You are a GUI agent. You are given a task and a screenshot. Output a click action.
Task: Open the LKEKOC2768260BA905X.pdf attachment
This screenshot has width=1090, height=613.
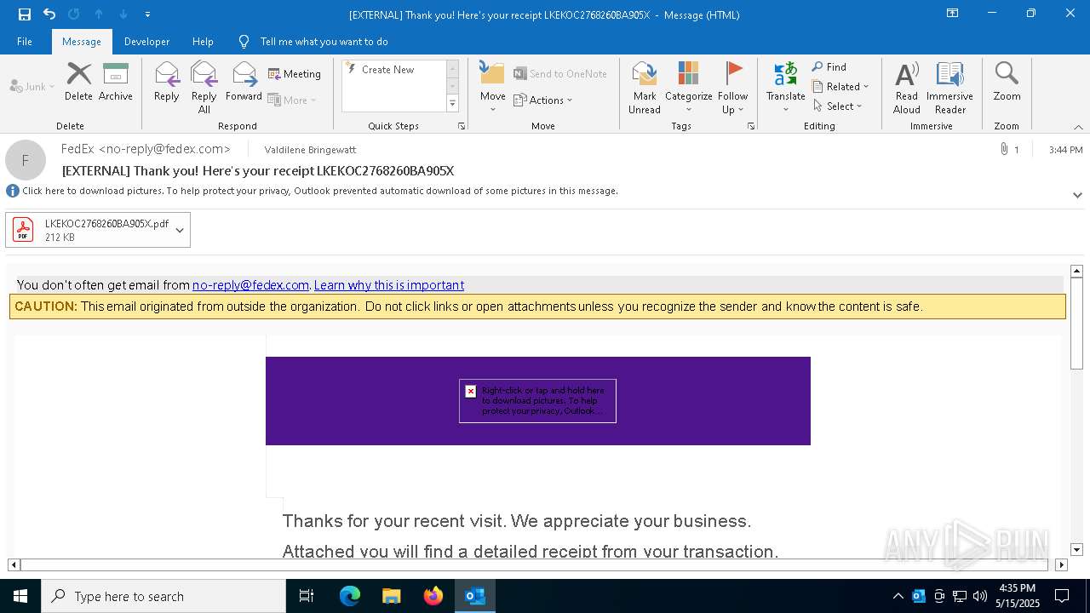point(89,230)
